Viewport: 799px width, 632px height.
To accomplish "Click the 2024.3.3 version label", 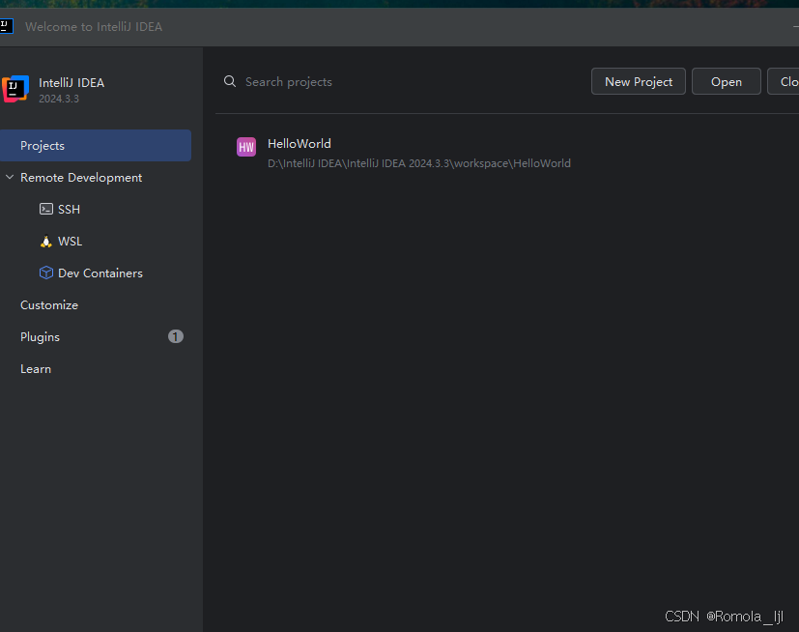I will [x=59, y=99].
